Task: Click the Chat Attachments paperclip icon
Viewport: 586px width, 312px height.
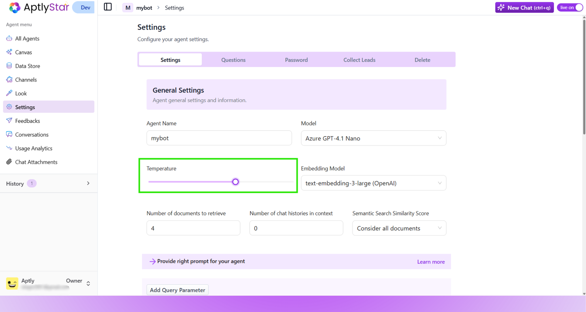Action: pyautogui.click(x=9, y=162)
